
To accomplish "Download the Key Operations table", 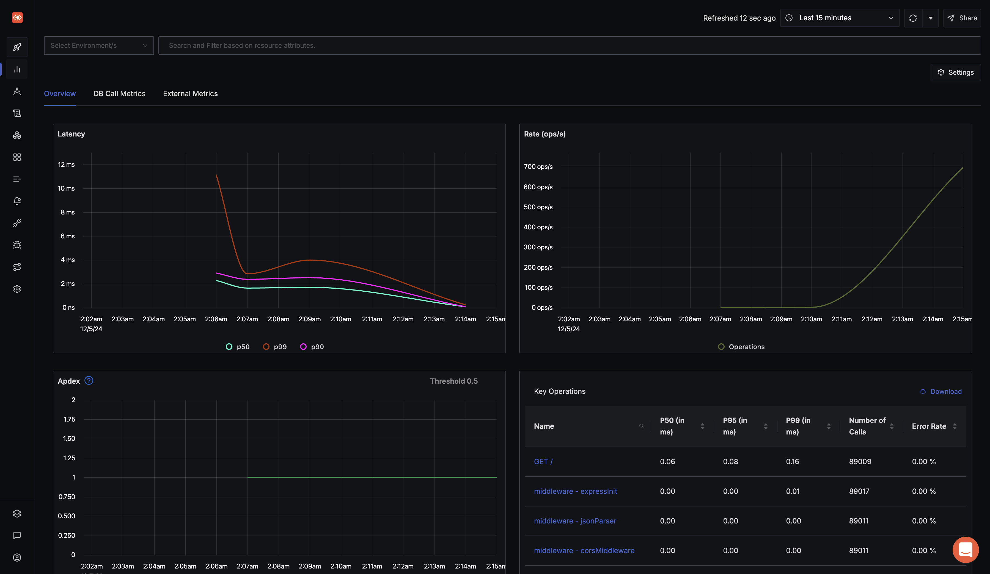I will point(941,392).
